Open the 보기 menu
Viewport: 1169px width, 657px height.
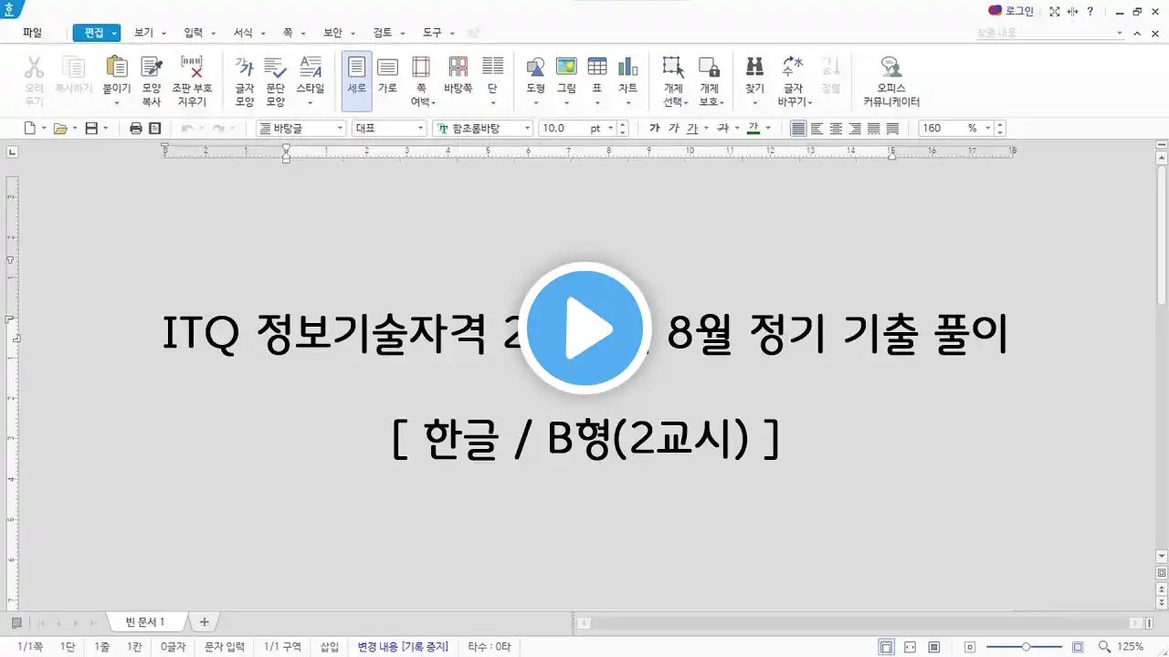[143, 32]
